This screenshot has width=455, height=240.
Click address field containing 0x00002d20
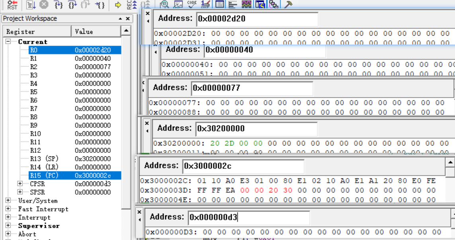(257, 19)
